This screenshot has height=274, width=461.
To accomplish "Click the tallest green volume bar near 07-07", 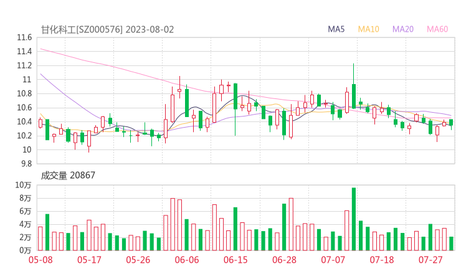I will coord(354,219).
